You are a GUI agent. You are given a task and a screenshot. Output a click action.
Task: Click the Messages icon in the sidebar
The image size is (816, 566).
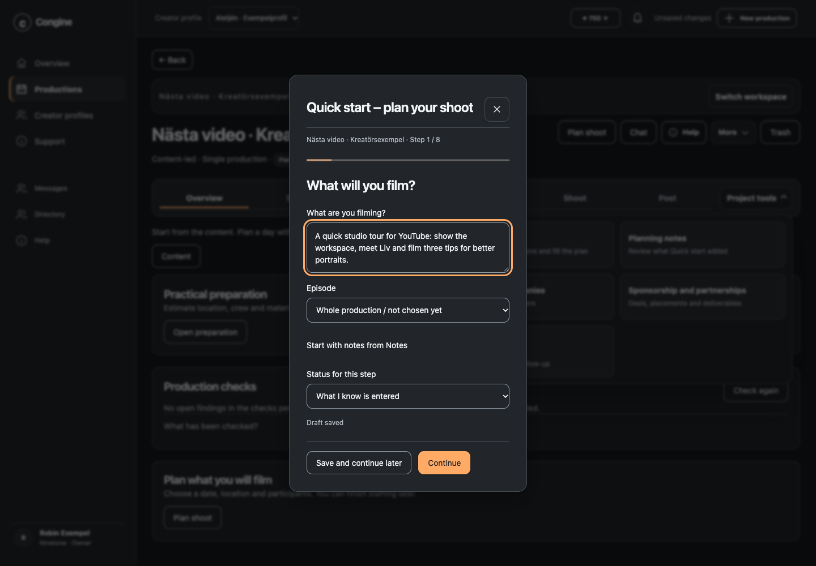[22, 188]
